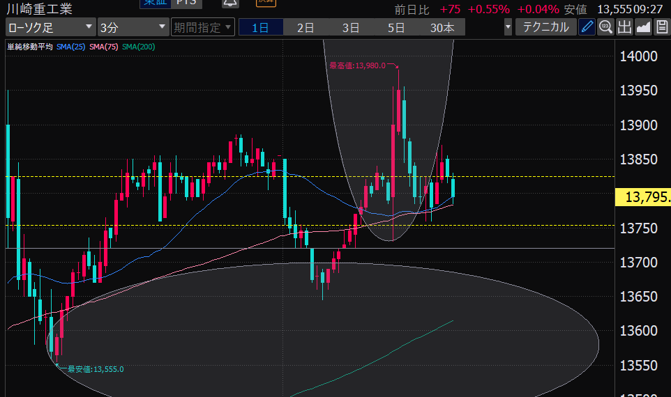Click the area chart icon
The width and height of the screenshot is (671, 397).
[x=642, y=28]
